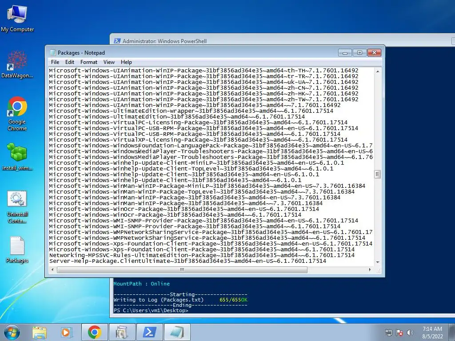Click the line WinOcr-Package with en-US
Image resolution: width=455 pixels, height=341 pixels.
184,209
